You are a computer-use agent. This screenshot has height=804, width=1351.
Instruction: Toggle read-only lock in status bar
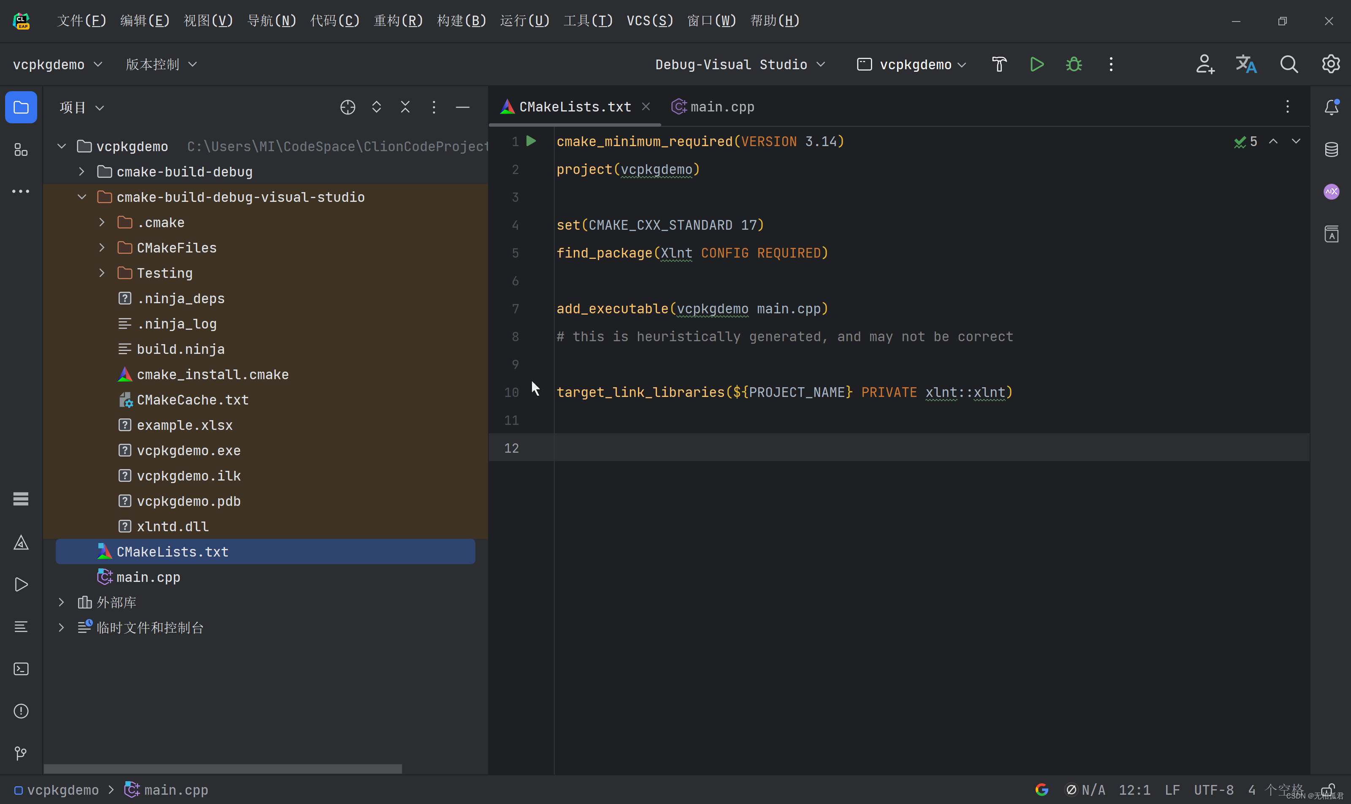[x=1327, y=790]
